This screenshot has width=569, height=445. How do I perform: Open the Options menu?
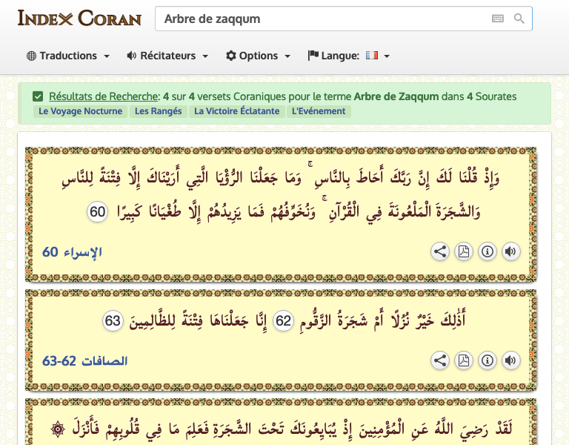258,56
